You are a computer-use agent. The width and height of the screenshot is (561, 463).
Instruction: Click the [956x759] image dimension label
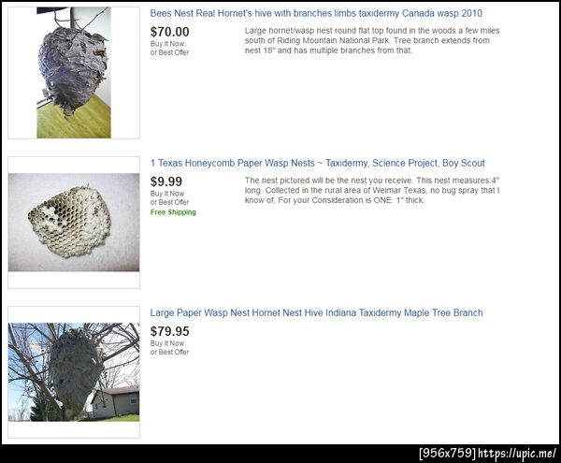coord(448,454)
